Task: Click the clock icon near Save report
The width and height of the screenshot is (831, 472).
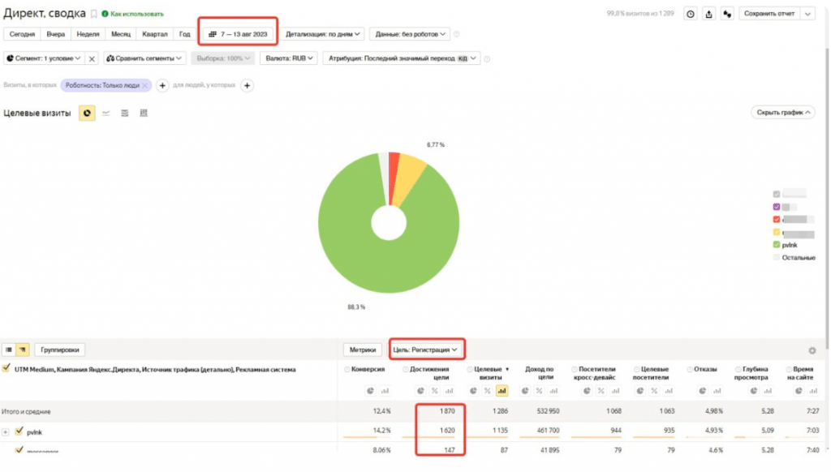Action: (690, 14)
